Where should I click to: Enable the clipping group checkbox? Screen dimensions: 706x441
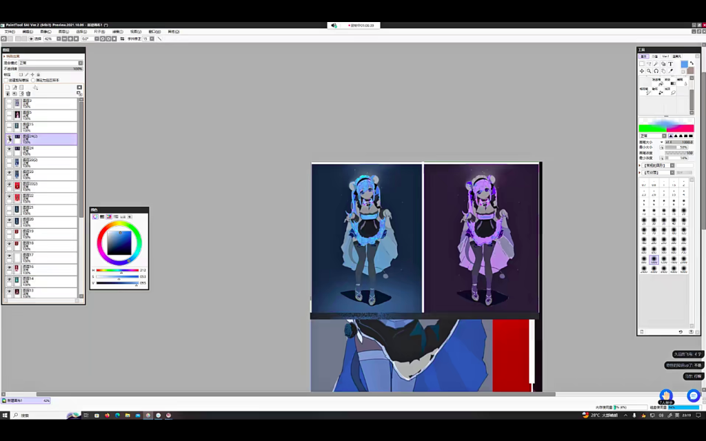6,80
